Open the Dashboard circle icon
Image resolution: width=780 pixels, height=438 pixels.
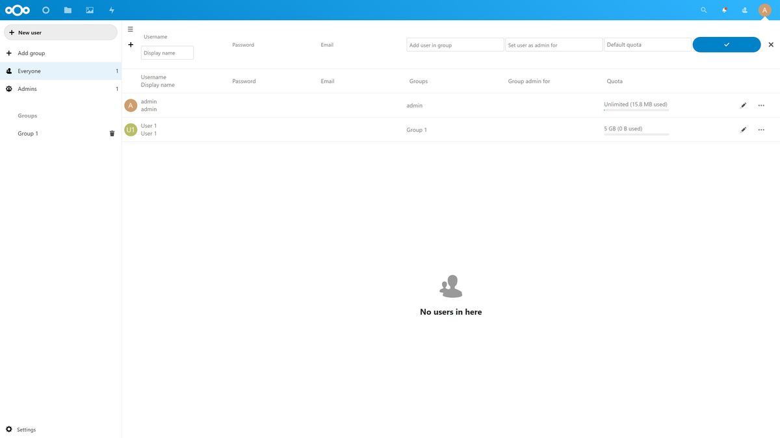pos(45,10)
